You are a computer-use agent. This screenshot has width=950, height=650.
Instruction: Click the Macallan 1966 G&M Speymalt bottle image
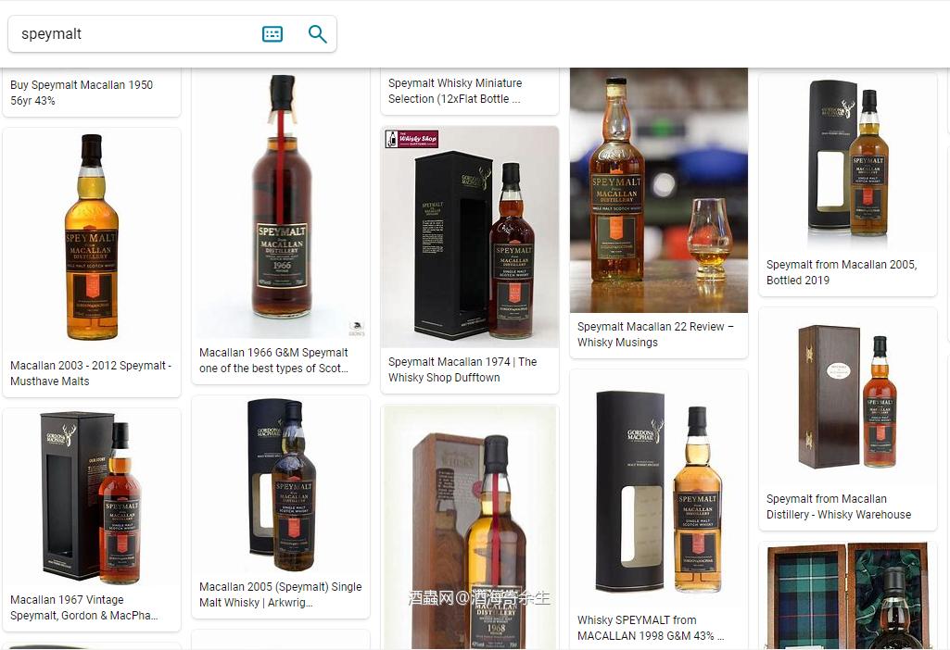tap(281, 204)
